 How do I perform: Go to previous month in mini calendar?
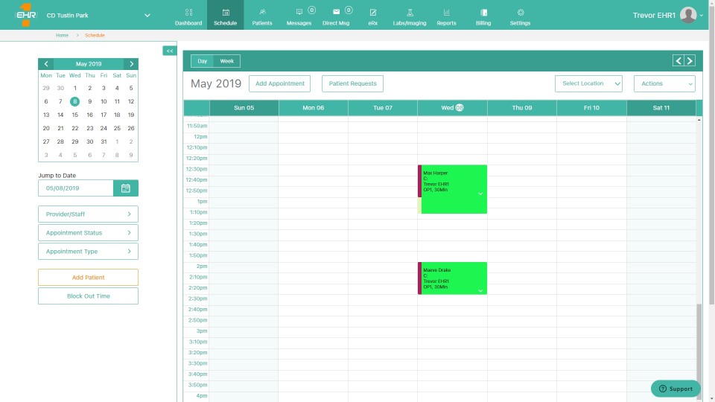[46, 64]
